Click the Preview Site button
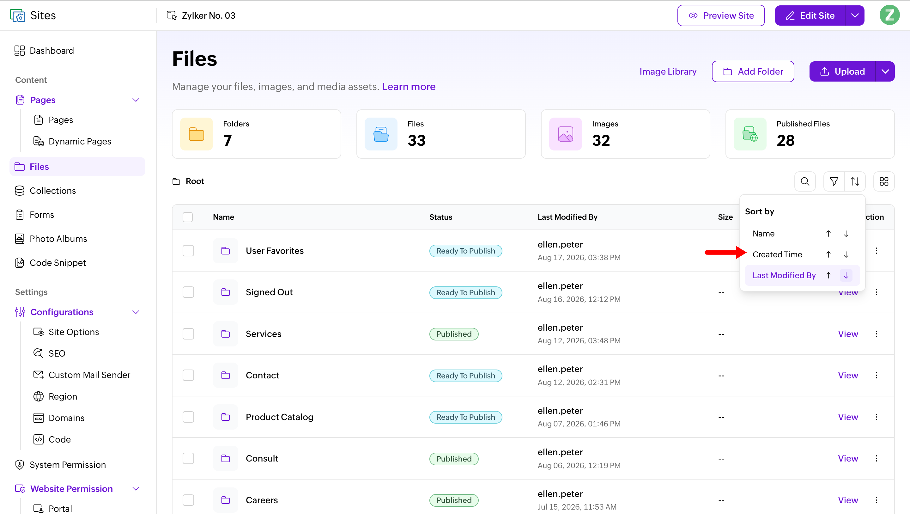 [721, 15]
